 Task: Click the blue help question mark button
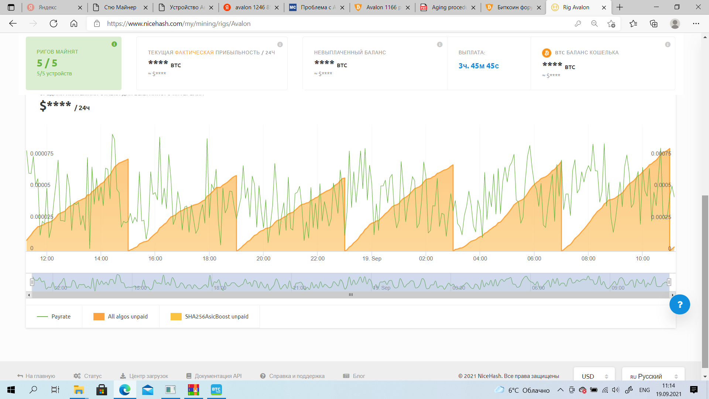pyautogui.click(x=679, y=304)
